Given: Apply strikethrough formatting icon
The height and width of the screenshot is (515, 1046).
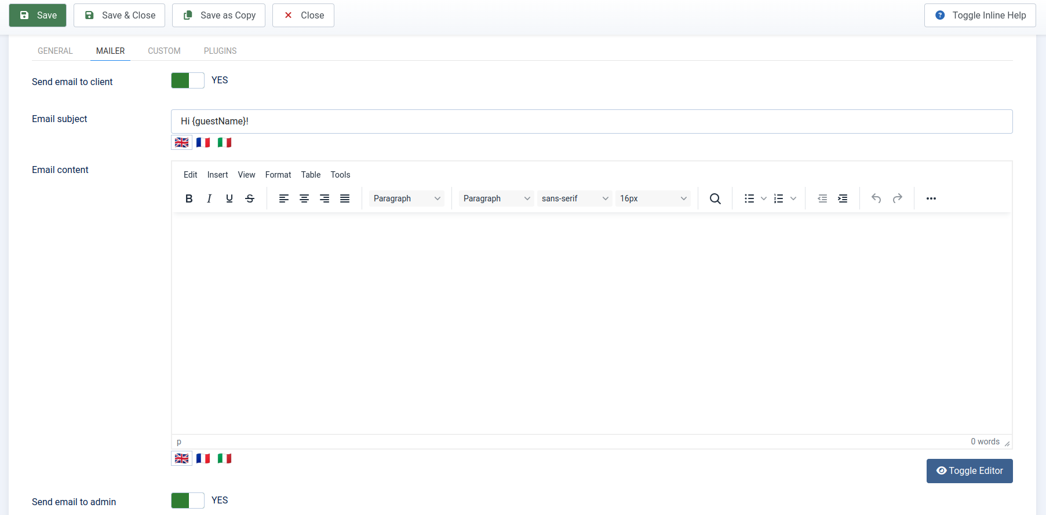Looking at the screenshot, I should click(250, 198).
